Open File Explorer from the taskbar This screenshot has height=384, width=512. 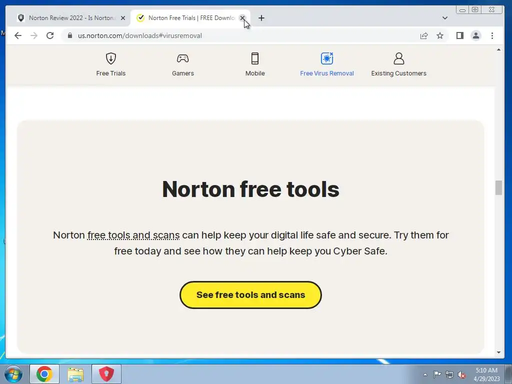[x=75, y=374]
